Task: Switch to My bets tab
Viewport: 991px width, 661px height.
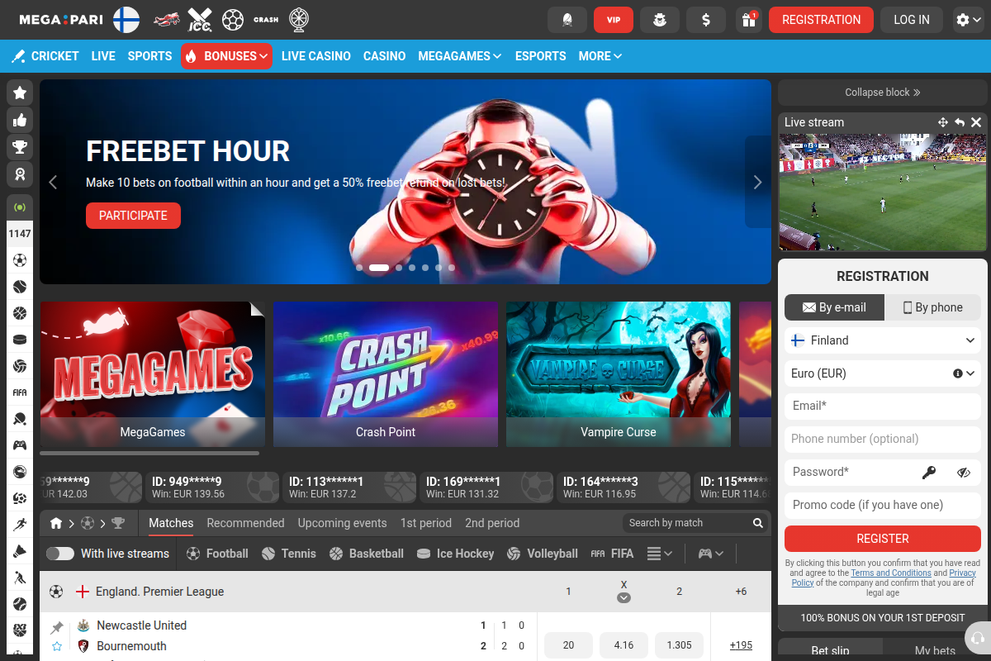Action: pyautogui.click(x=936, y=651)
